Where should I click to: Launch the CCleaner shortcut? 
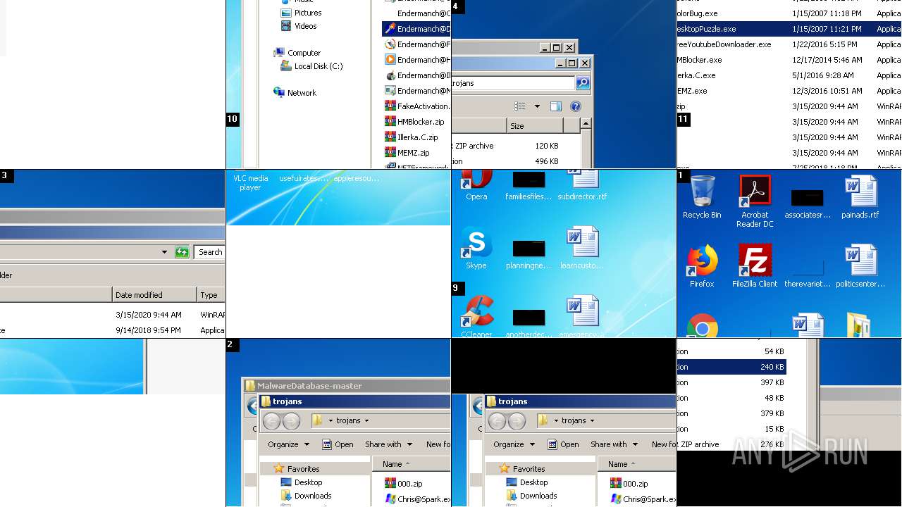point(476,317)
